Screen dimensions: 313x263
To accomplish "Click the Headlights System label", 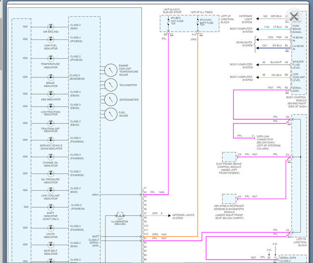I will 247,43.
